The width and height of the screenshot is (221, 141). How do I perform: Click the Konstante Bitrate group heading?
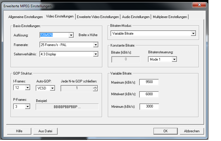[x=122, y=45]
